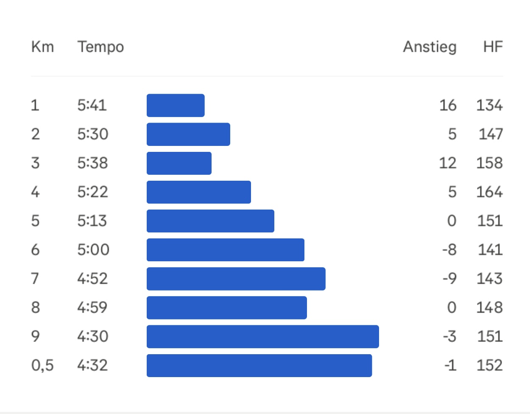This screenshot has width=530, height=414.
Task: Select the kilometer 4 pace bar
Action: pyautogui.click(x=198, y=192)
